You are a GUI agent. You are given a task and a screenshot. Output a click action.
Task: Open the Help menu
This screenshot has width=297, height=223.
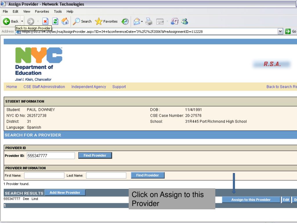click(70, 12)
